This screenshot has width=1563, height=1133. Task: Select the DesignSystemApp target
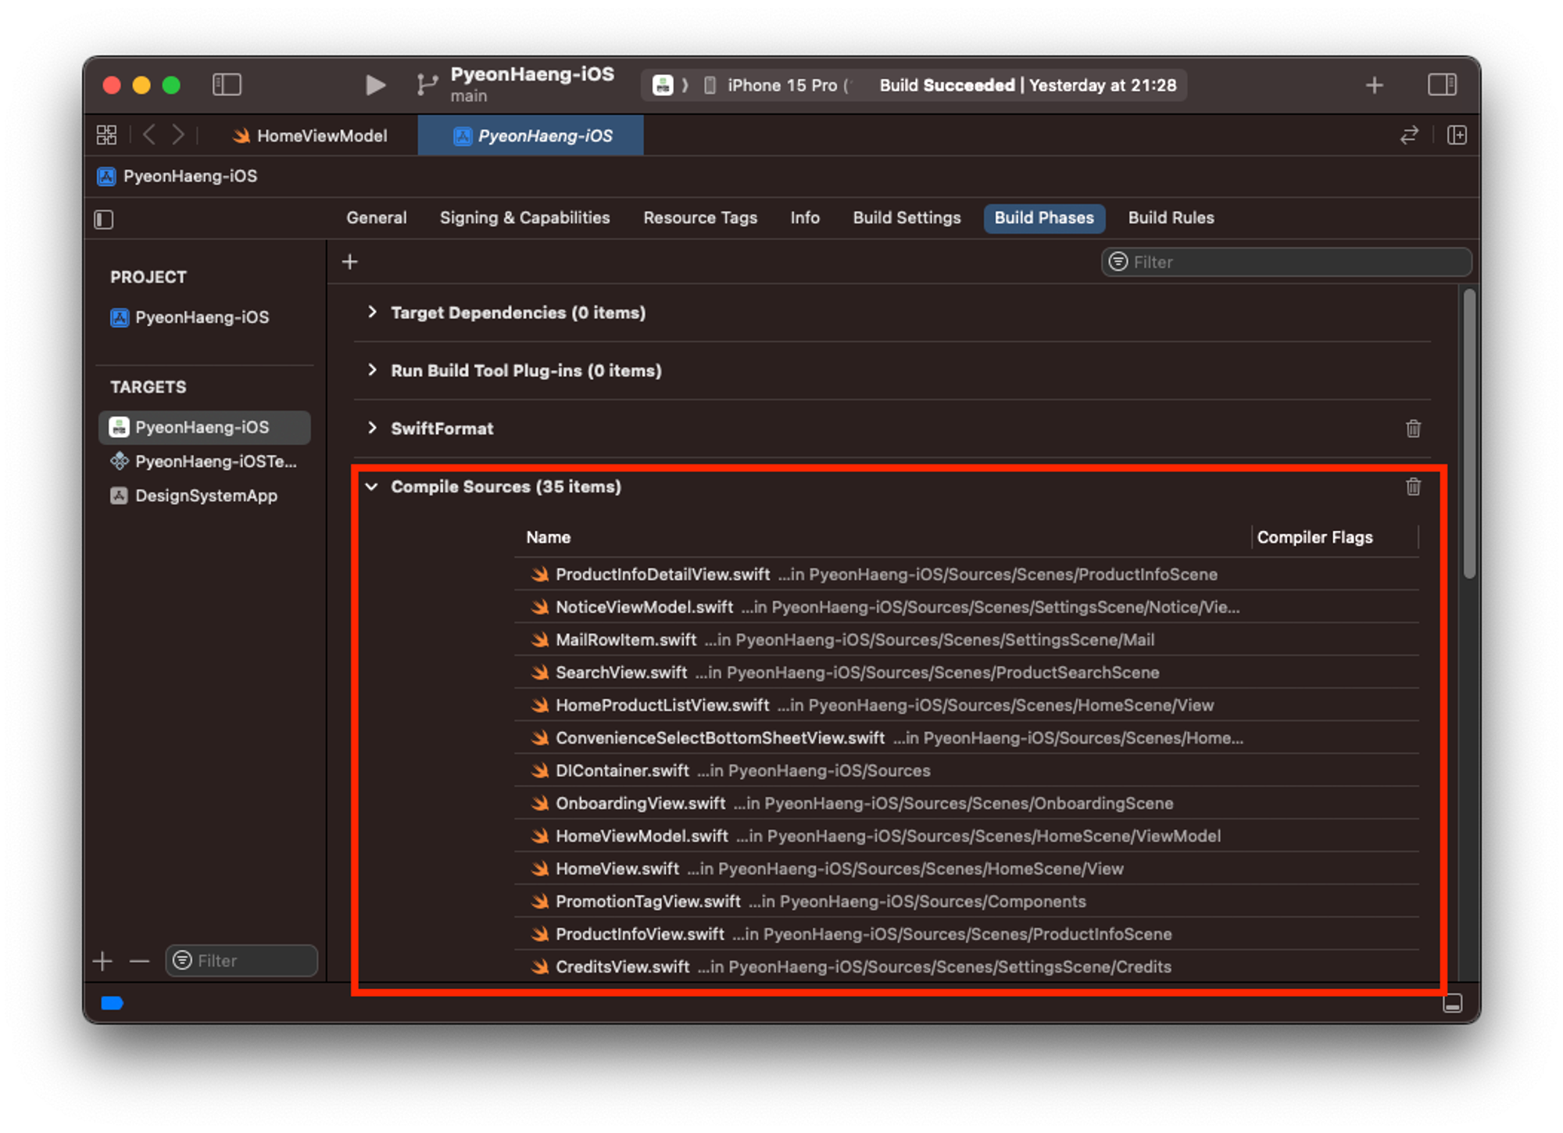(206, 496)
